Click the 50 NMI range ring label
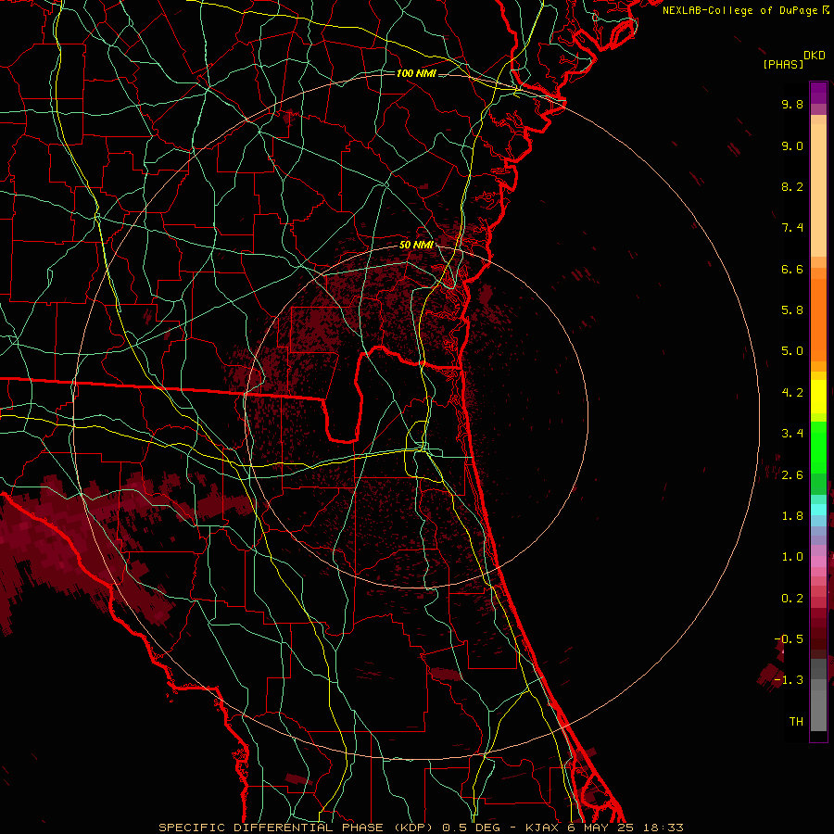 (x=416, y=246)
